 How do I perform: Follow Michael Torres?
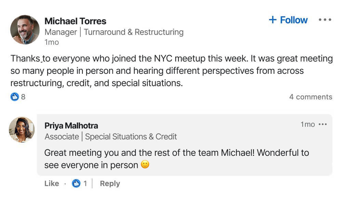[x=288, y=20]
